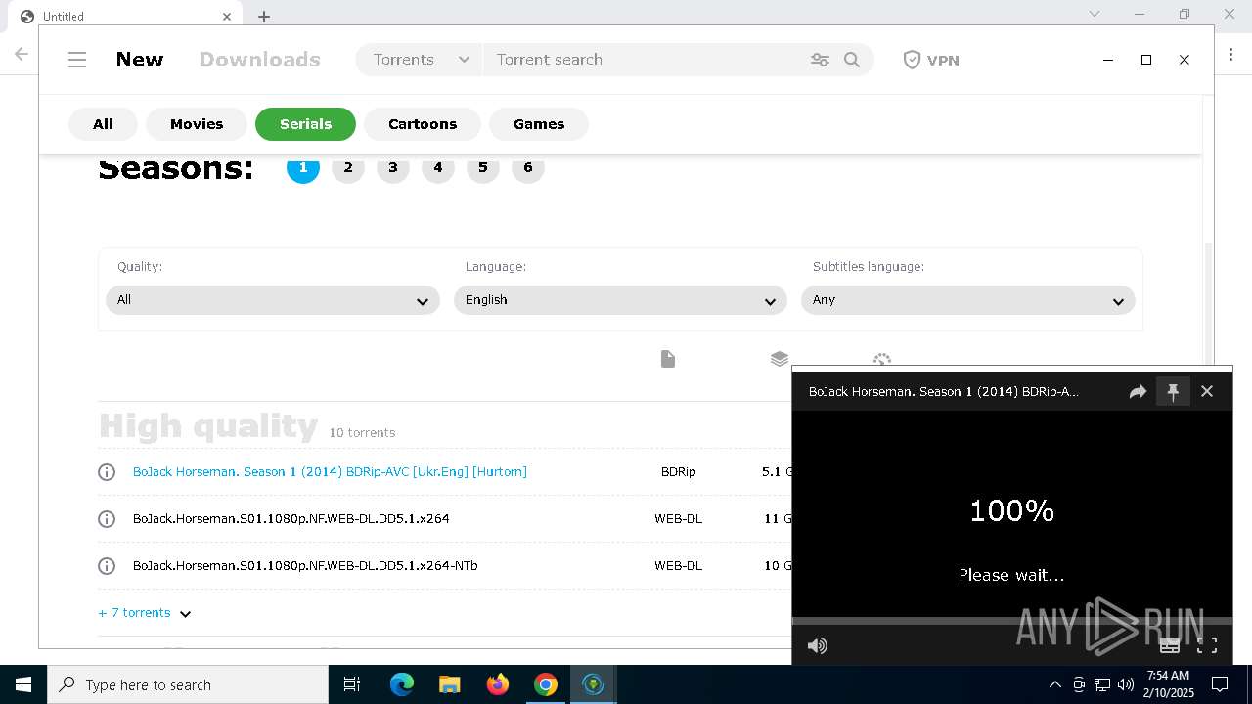Pin the mini player window
Screen dimensions: 1252x704
pyautogui.click(x=1173, y=391)
